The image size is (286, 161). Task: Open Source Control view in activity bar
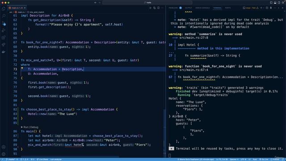[4, 23]
